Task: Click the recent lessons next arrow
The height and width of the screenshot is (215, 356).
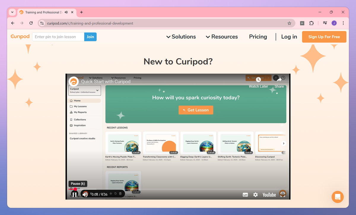Action: 283,143
